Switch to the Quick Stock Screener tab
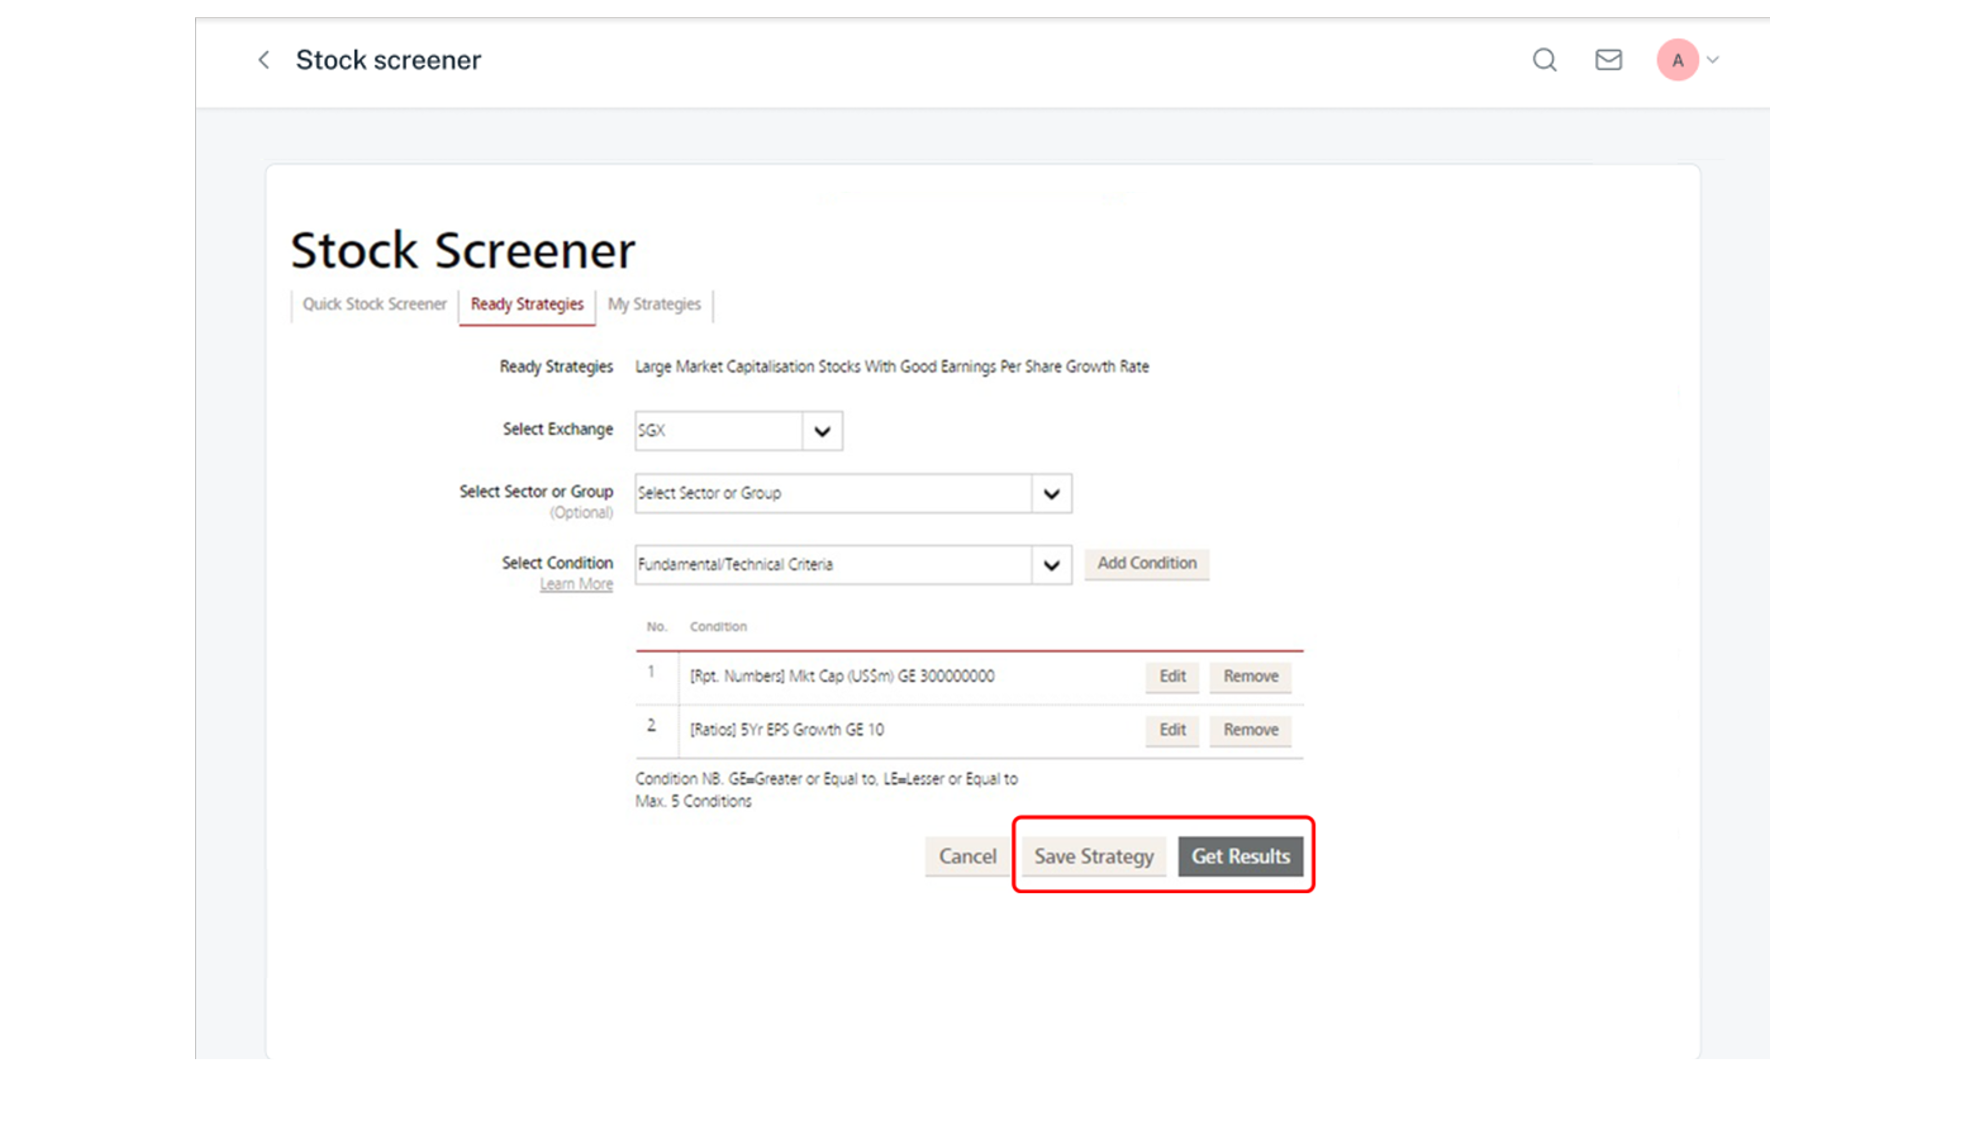The image size is (1970, 1135). pos(375,303)
